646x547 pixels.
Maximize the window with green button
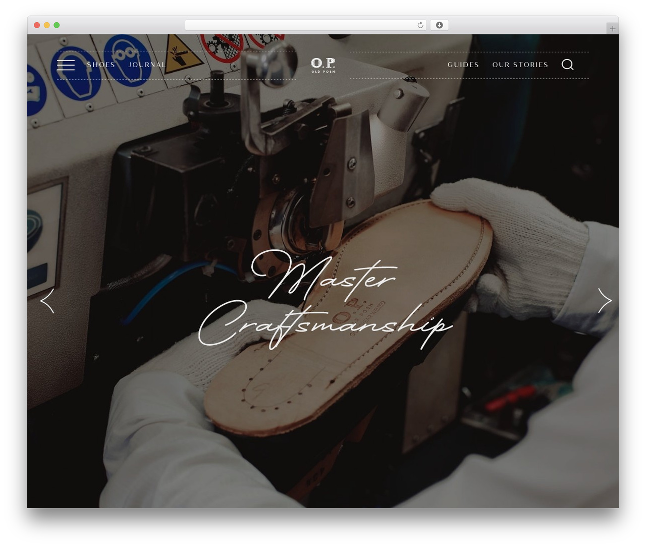click(57, 25)
